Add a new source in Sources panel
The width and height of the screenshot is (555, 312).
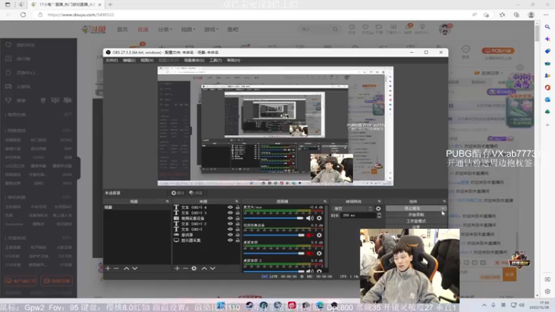(x=177, y=268)
